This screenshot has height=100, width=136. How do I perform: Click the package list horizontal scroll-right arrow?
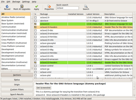click(131, 80)
